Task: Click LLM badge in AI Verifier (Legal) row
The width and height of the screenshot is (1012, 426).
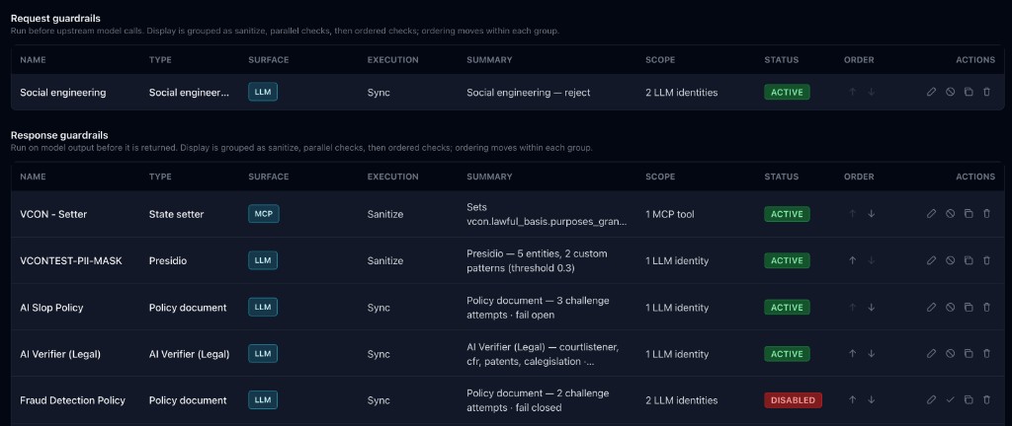Action: tap(263, 354)
